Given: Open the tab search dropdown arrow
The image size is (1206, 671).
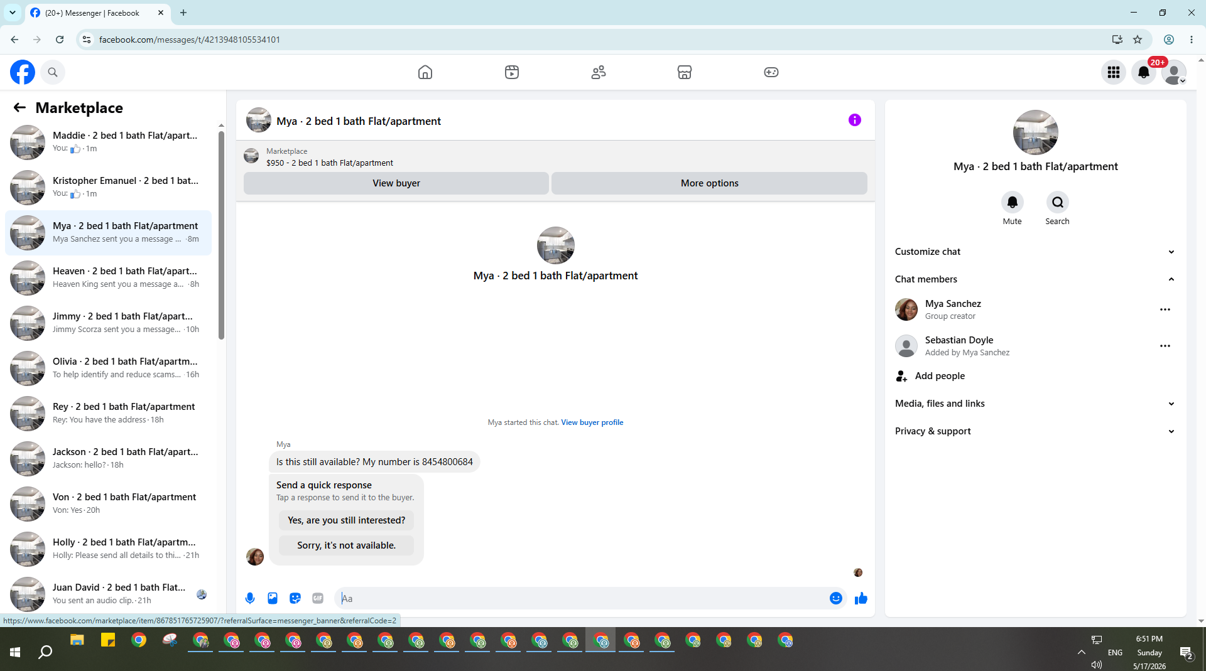Looking at the screenshot, I should (x=13, y=13).
